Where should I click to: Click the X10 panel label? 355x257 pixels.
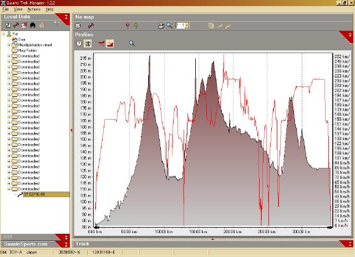pyautogui.click(x=8, y=237)
